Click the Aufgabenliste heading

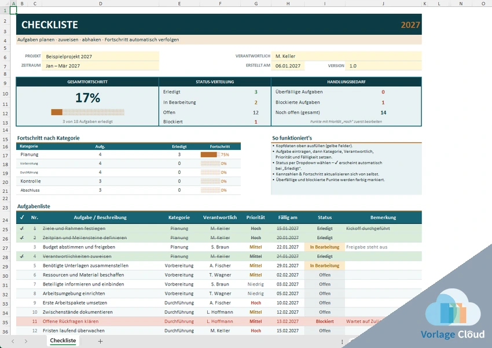tap(34, 207)
